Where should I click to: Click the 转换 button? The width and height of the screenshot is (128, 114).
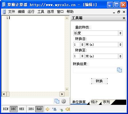[99, 81]
